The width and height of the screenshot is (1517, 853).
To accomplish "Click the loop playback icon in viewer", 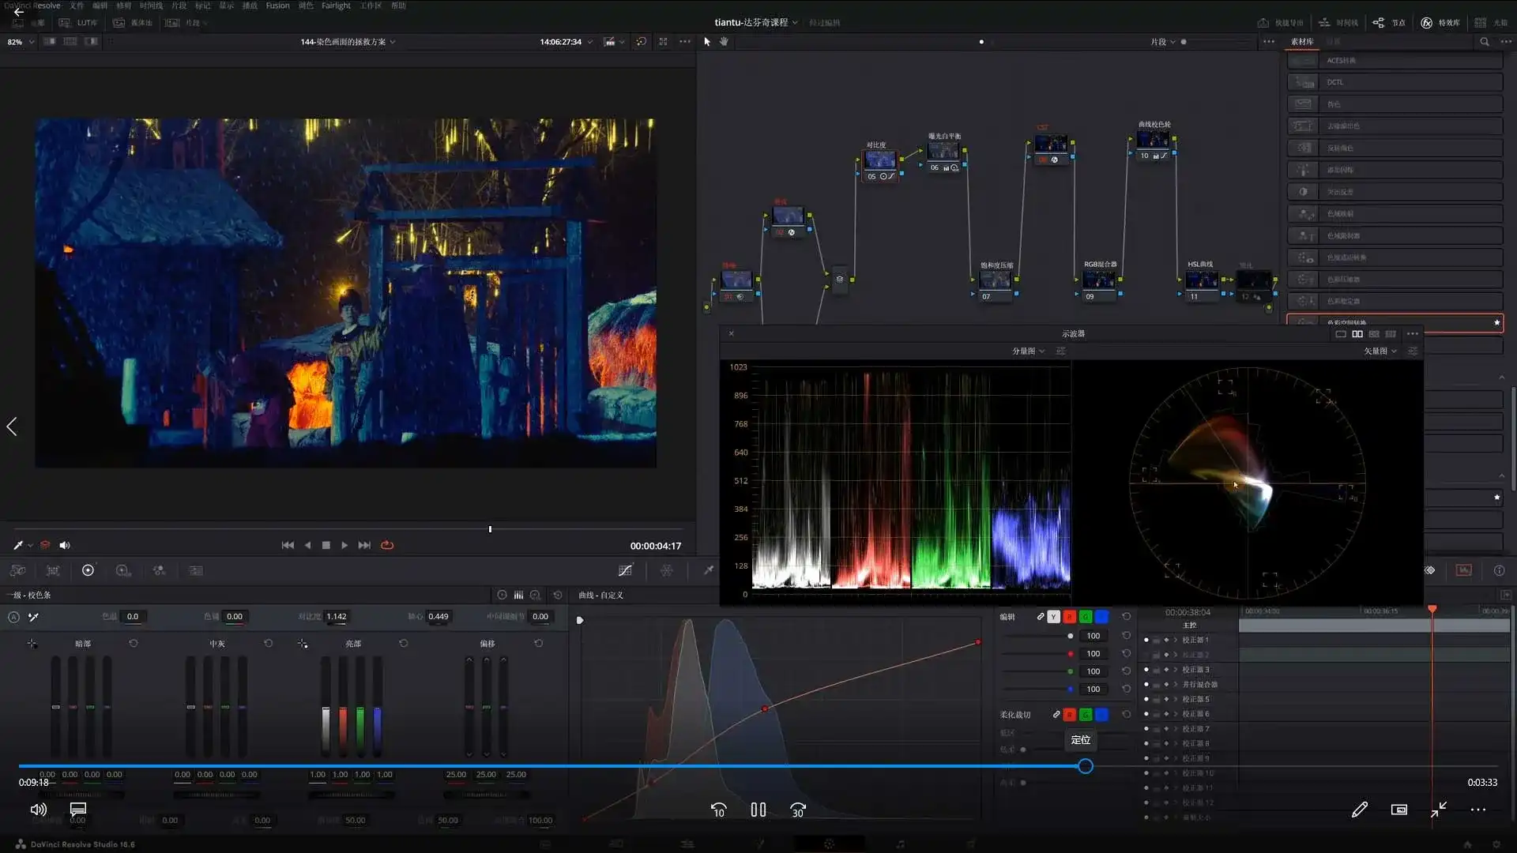I will pos(387,546).
